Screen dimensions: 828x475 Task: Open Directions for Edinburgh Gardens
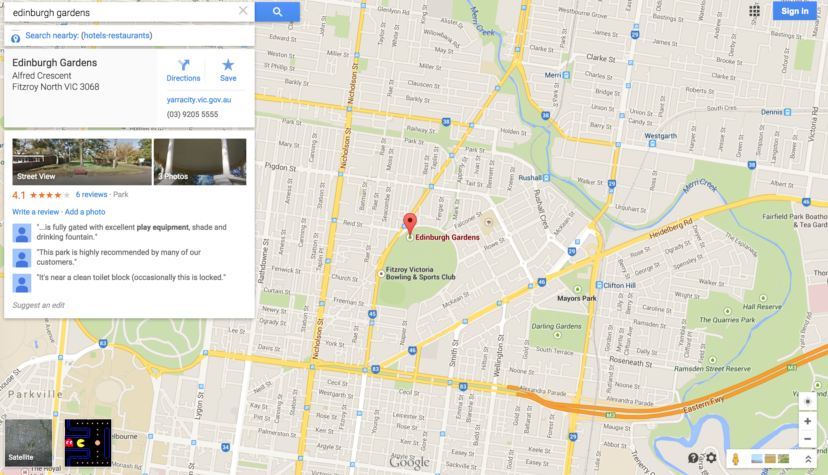point(183,70)
